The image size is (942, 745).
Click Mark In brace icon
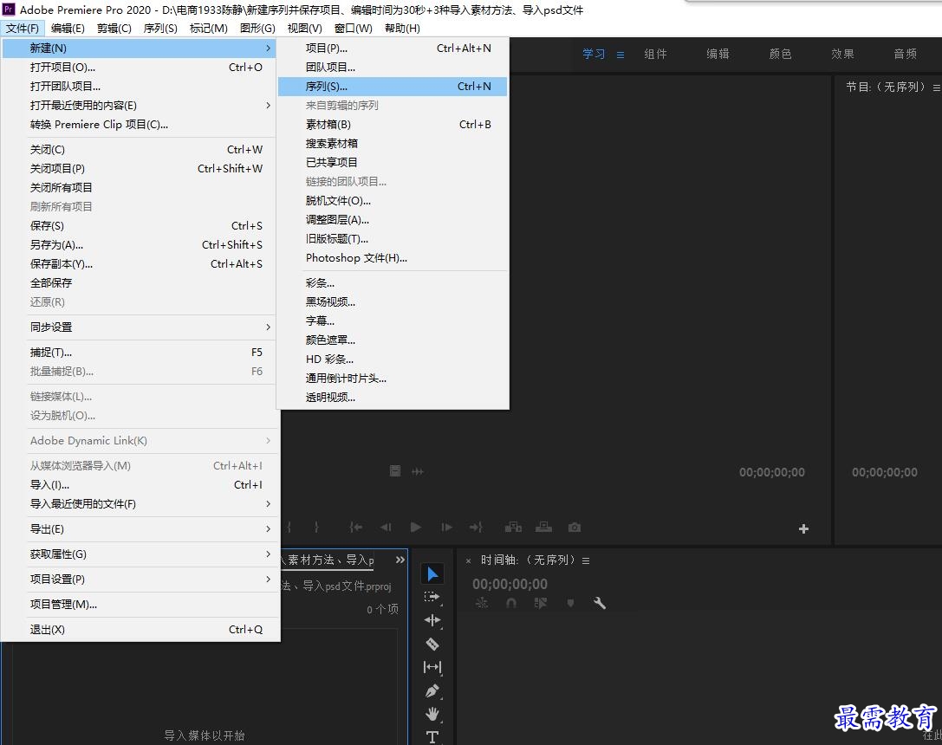289,527
